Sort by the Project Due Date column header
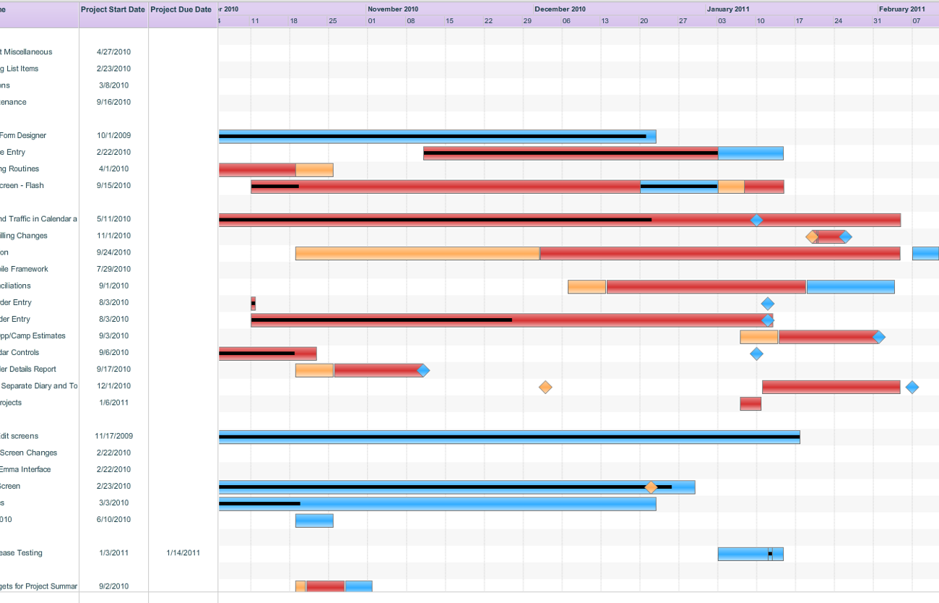The image size is (939, 603). point(180,9)
